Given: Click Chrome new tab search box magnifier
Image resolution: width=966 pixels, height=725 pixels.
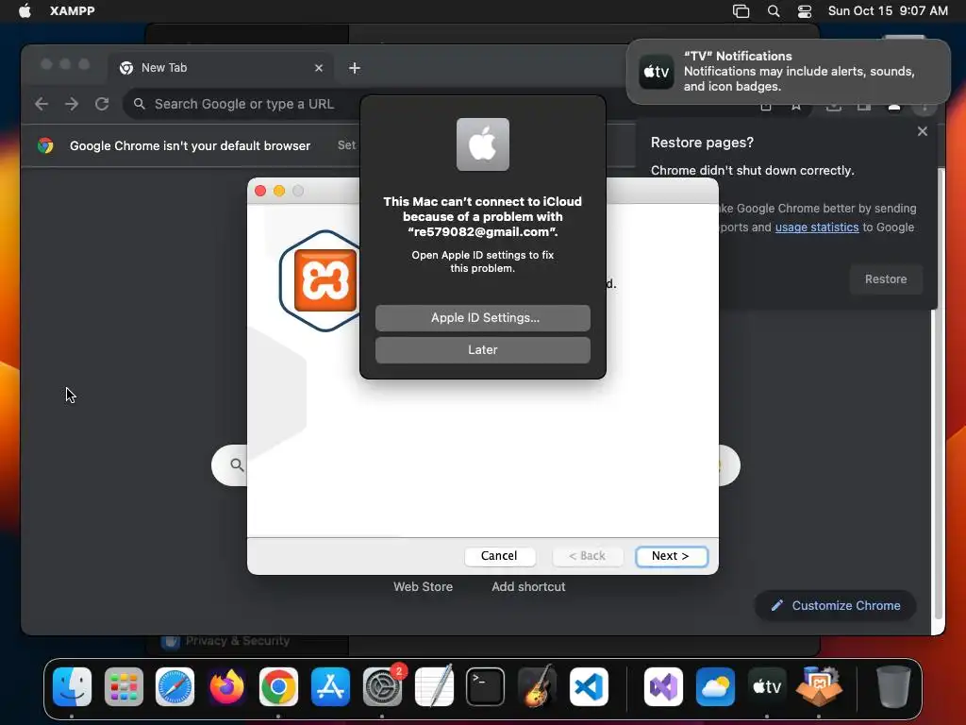Looking at the screenshot, I should click(x=237, y=464).
